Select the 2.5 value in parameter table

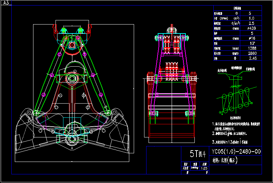click(251, 23)
